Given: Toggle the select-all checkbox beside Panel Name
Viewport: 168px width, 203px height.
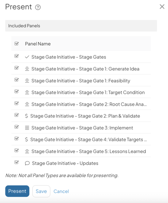Looking at the screenshot, I should coord(16,44).
